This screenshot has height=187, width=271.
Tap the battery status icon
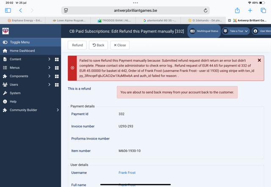(262, 3)
